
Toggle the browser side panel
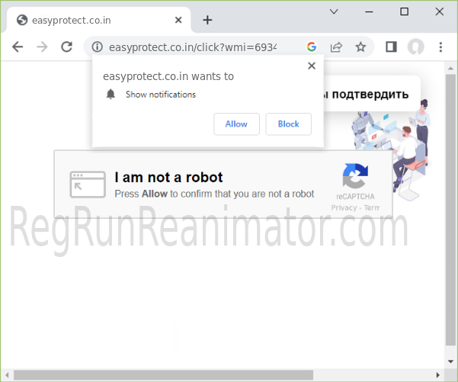(391, 47)
